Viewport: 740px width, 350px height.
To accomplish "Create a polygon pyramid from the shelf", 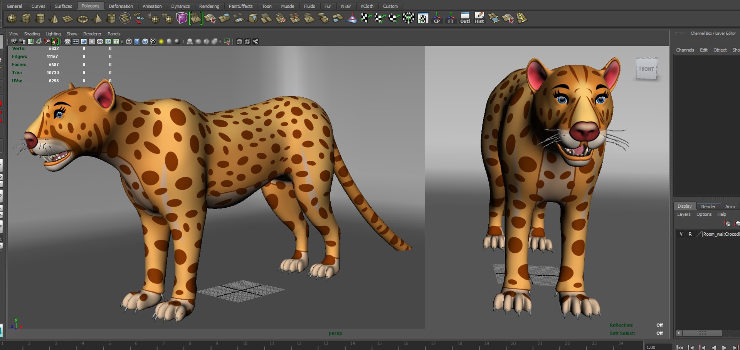I will pos(97,18).
